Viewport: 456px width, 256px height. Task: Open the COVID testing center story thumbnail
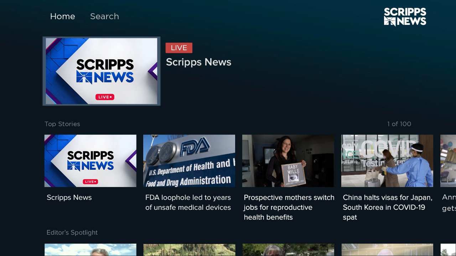click(387, 161)
